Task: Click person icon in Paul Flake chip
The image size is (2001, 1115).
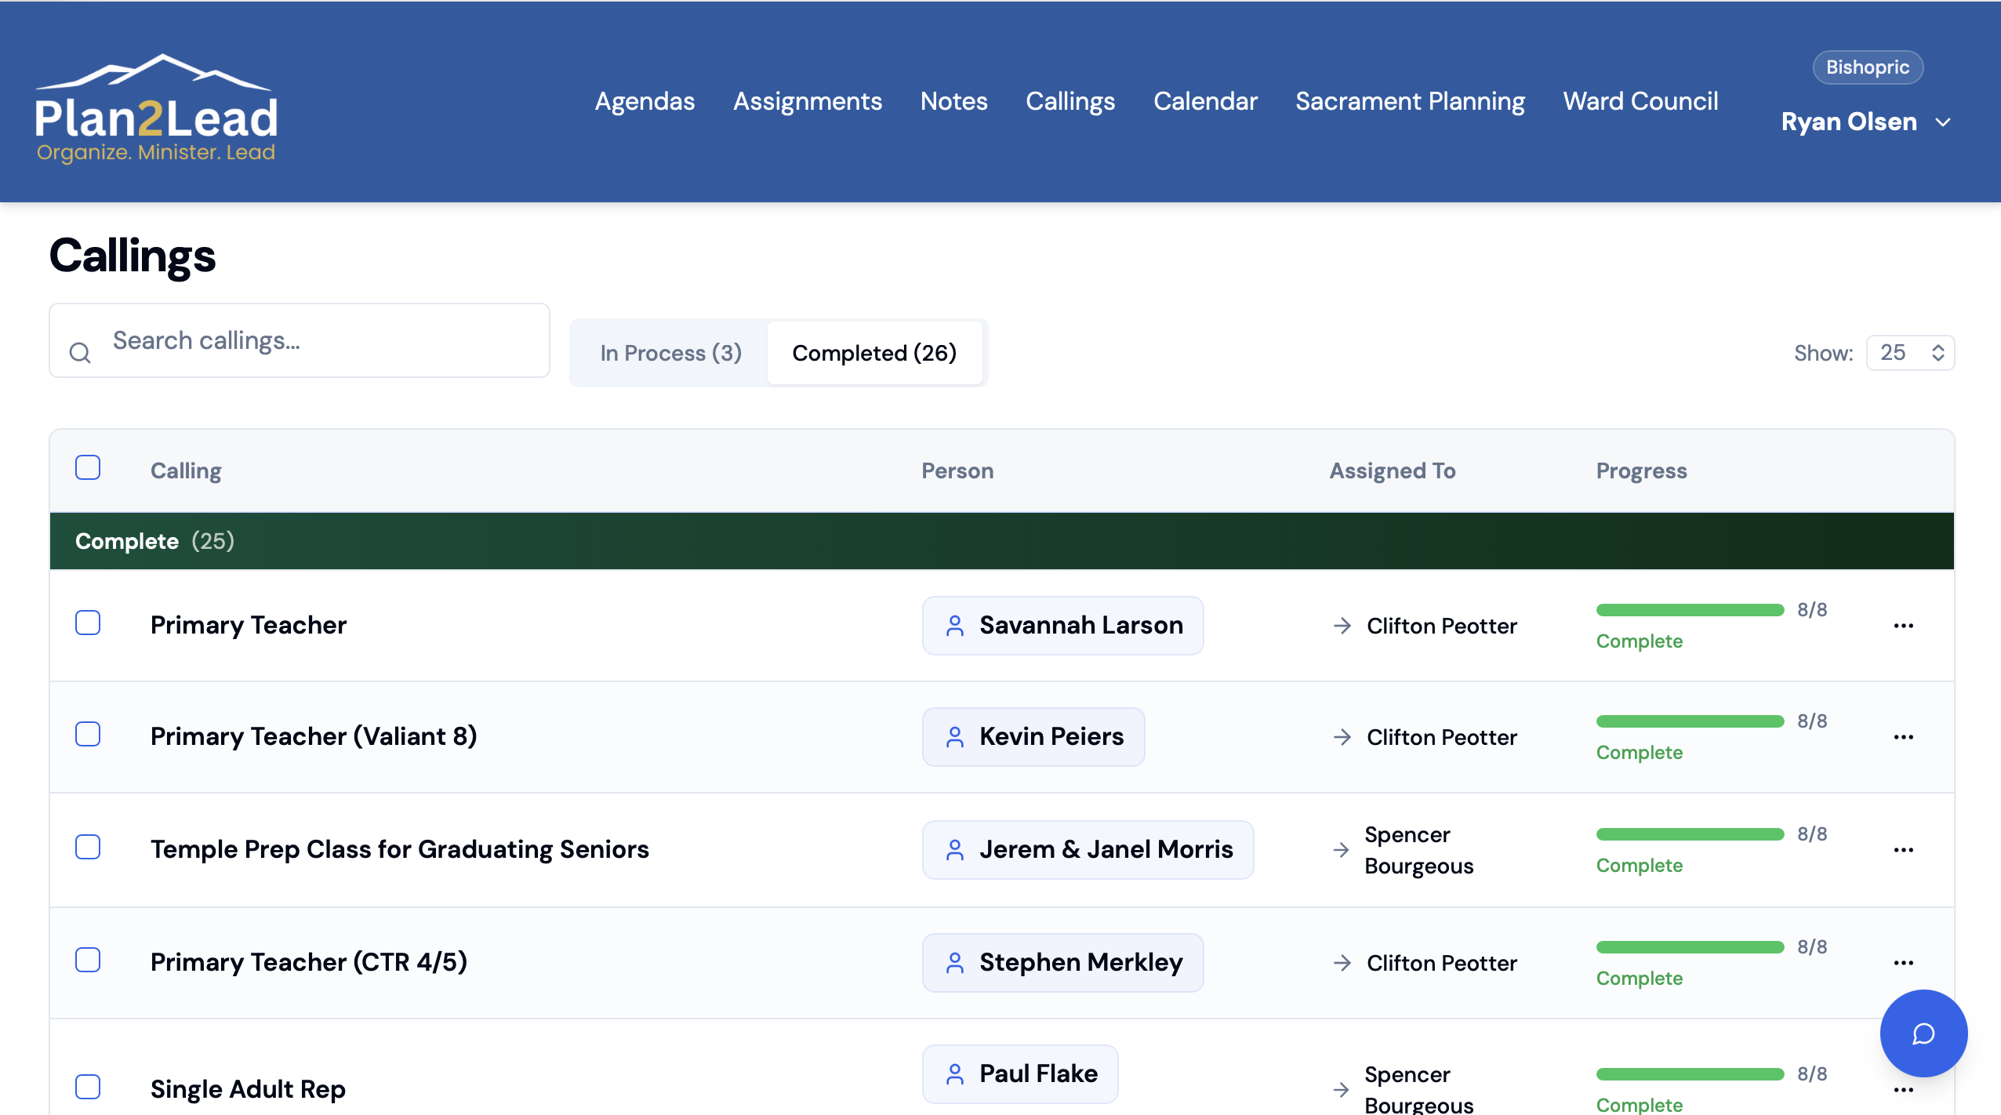Action: click(x=954, y=1073)
